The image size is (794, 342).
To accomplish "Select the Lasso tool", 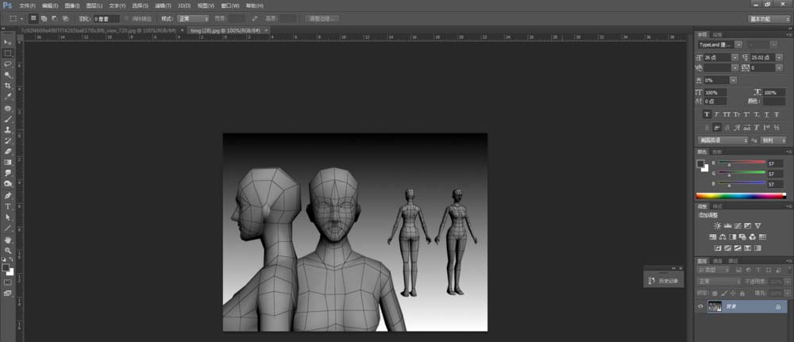I will [x=8, y=63].
